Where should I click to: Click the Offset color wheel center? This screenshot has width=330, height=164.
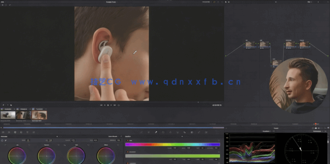(106, 156)
